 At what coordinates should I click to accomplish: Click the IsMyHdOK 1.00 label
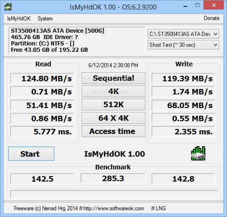click(115, 154)
